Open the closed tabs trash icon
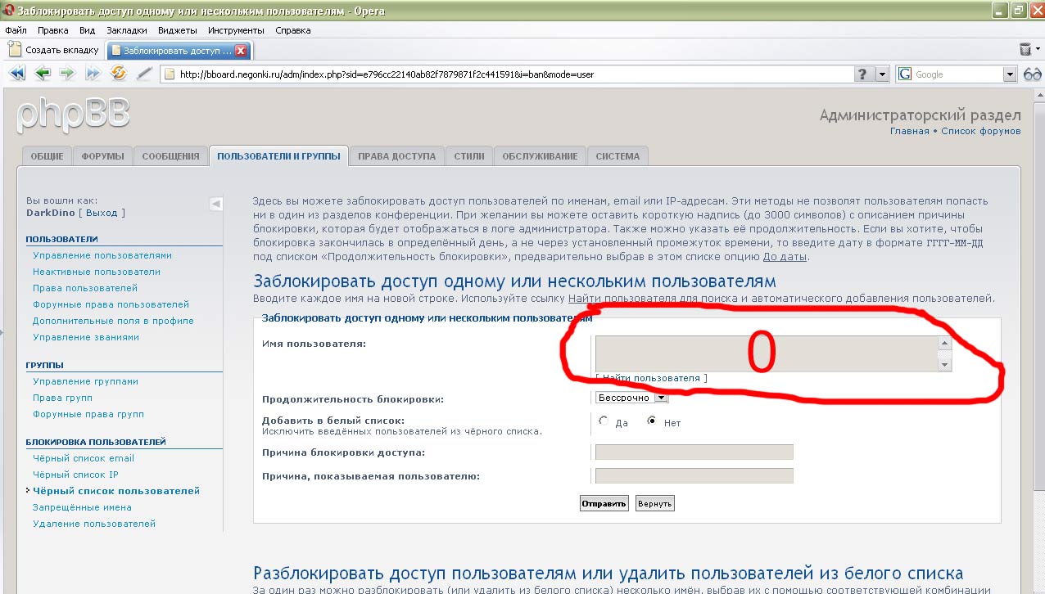Image resolution: width=1045 pixels, height=594 pixels. (x=1025, y=50)
